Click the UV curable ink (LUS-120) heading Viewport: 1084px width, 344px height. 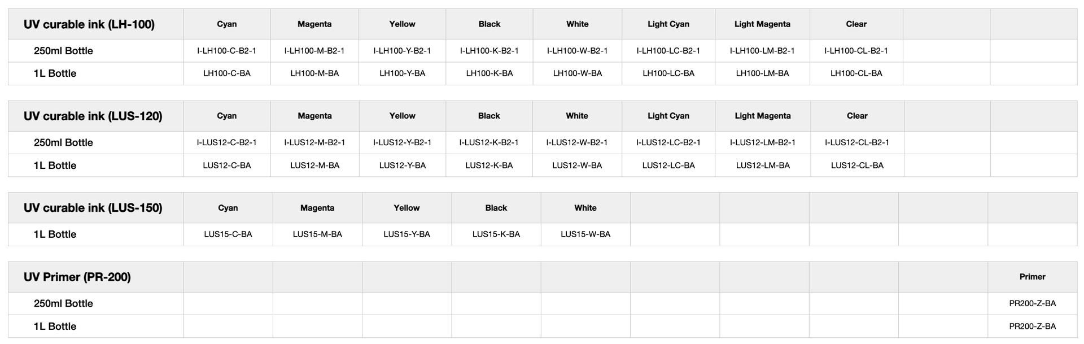point(93,116)
